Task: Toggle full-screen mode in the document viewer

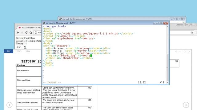Action: [x=176, y=52]
